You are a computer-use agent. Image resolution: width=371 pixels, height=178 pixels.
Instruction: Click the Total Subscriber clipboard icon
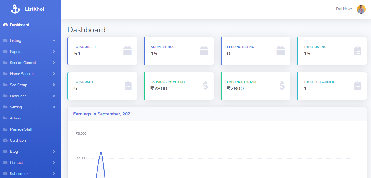coord(358,86)
